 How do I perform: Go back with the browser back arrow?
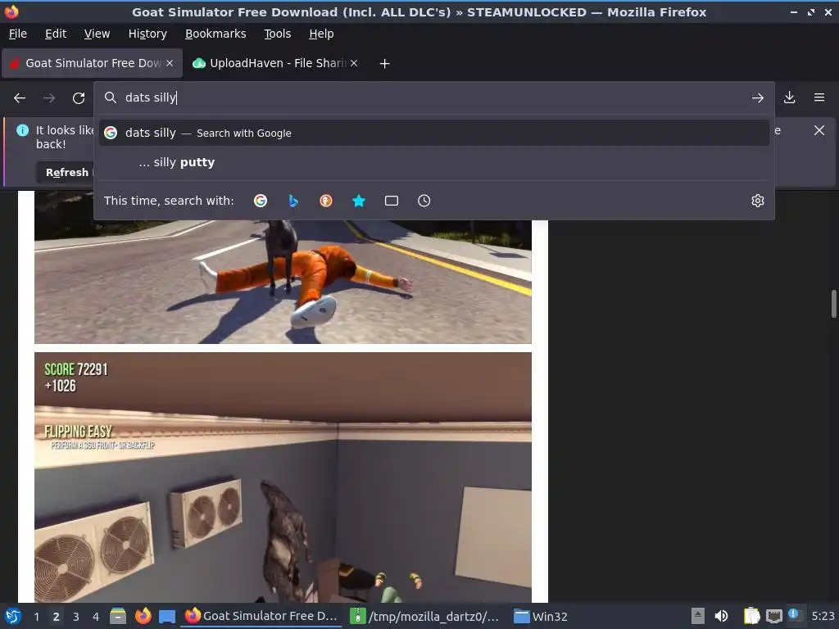(20, 98)
